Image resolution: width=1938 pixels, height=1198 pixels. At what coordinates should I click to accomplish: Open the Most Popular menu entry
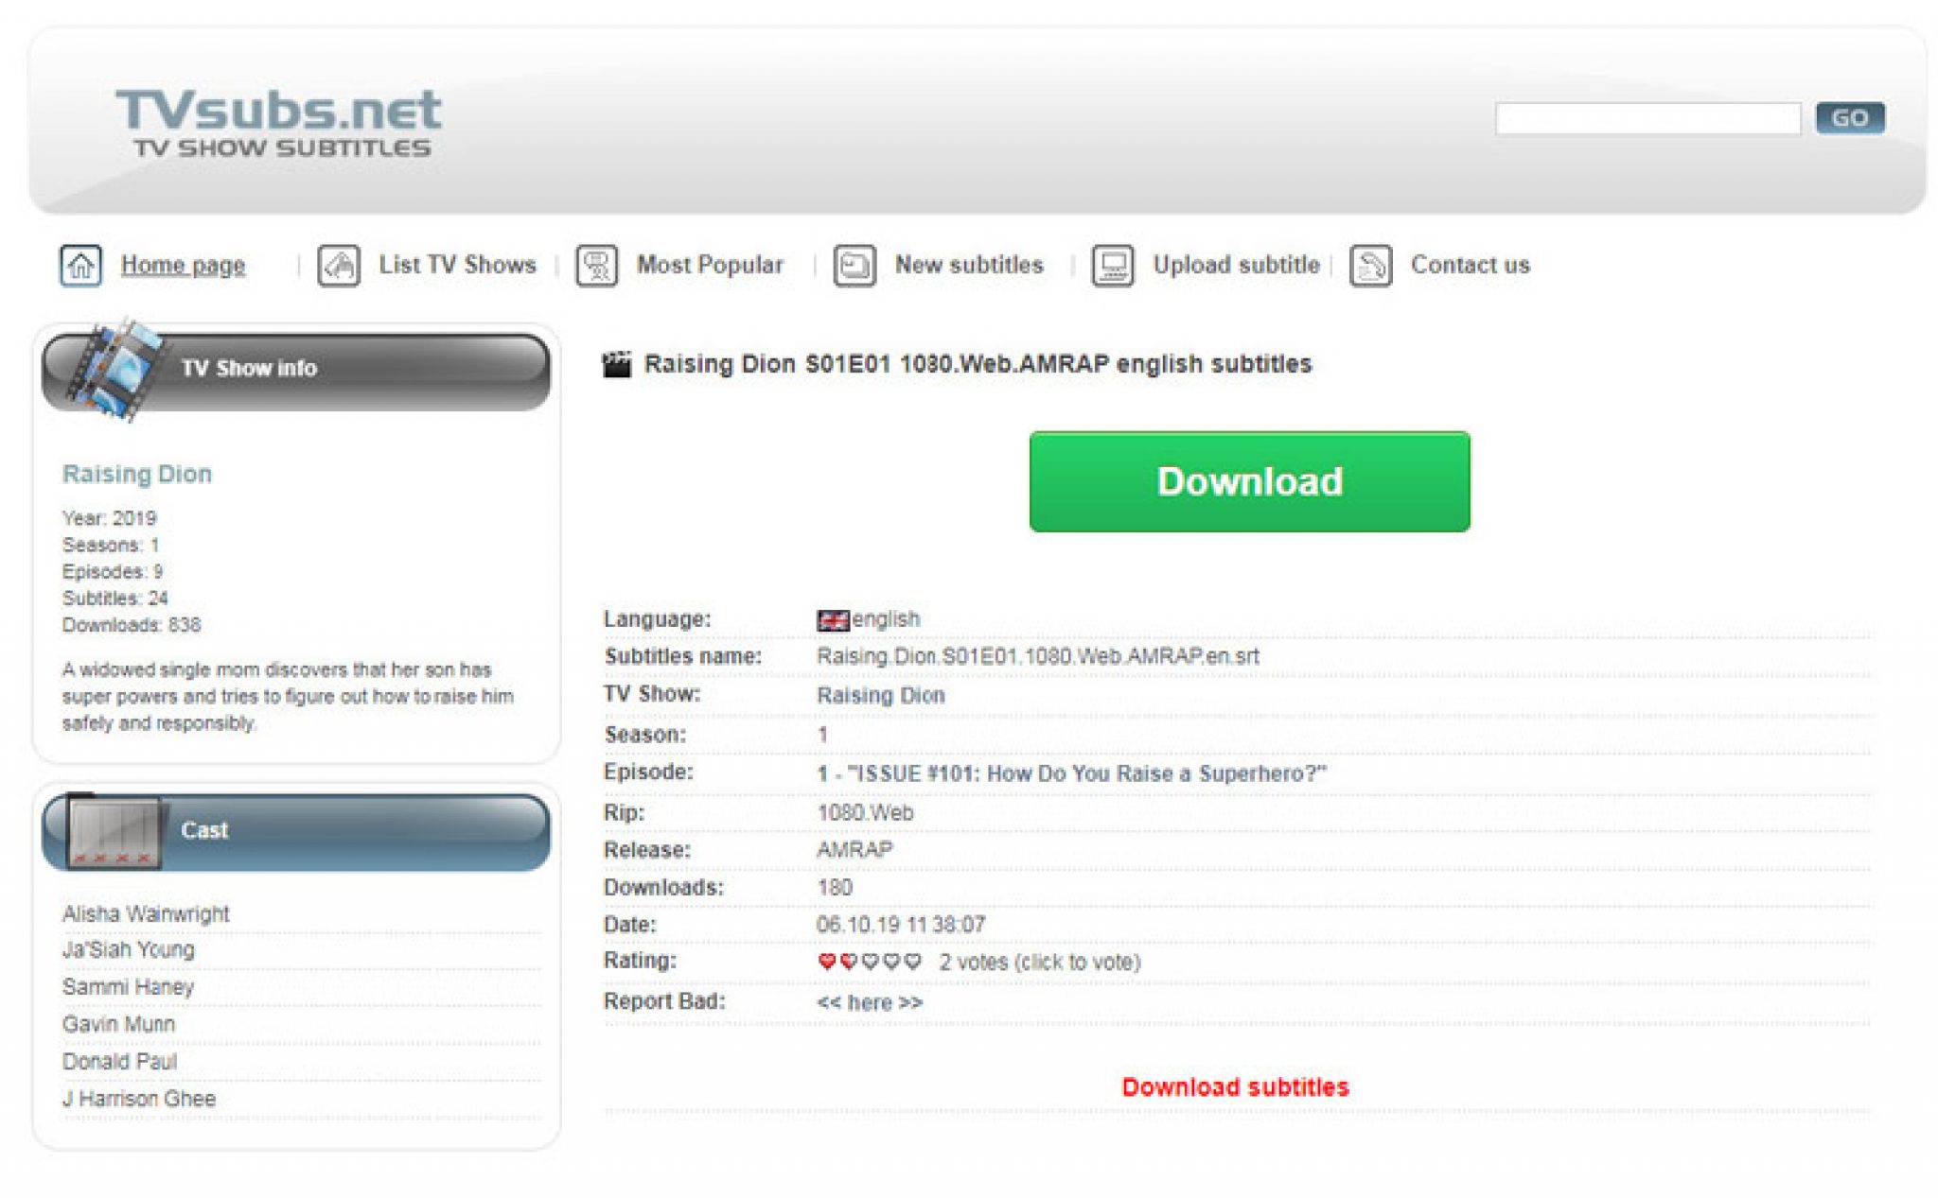point(709,266)
